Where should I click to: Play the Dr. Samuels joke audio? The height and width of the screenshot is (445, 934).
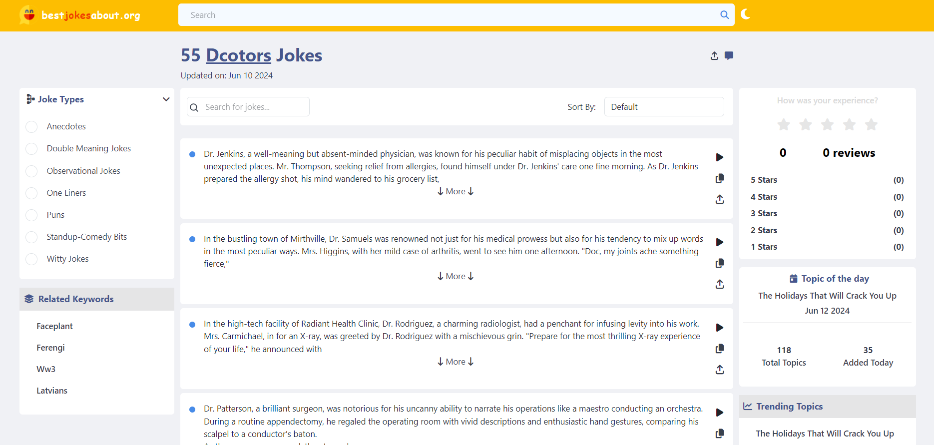(720, 242)
